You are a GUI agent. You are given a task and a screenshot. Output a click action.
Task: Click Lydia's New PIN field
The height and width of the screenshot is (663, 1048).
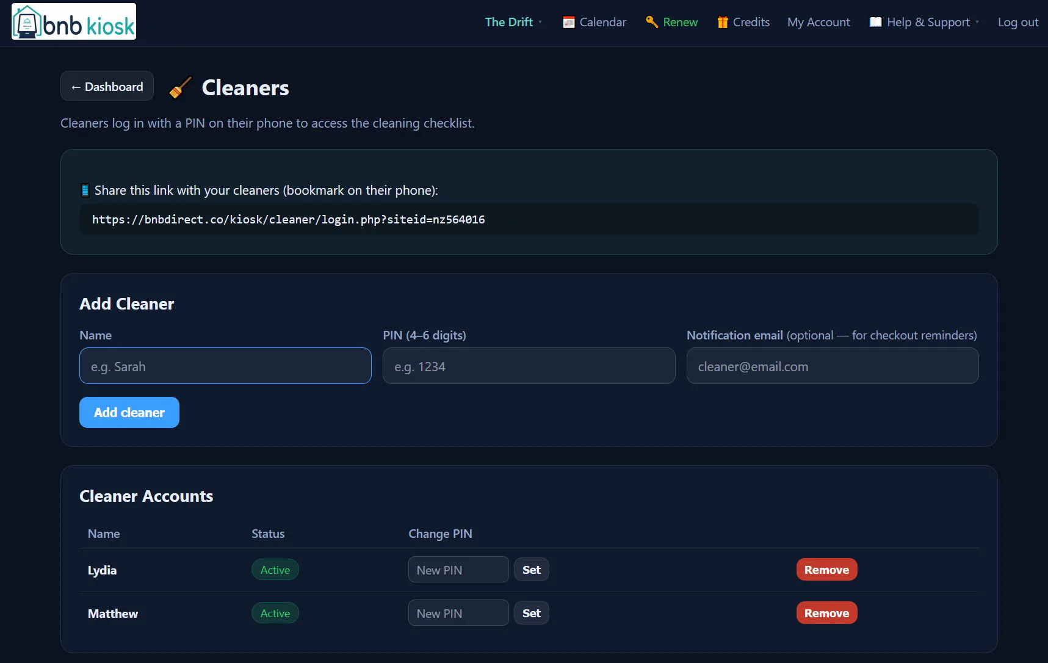click(x=458, y=570)
